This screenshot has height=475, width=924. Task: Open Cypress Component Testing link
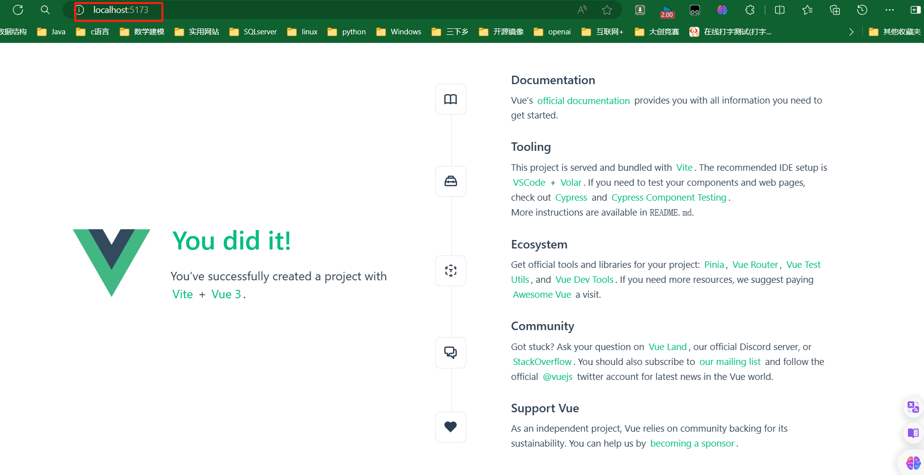(669, 198)
